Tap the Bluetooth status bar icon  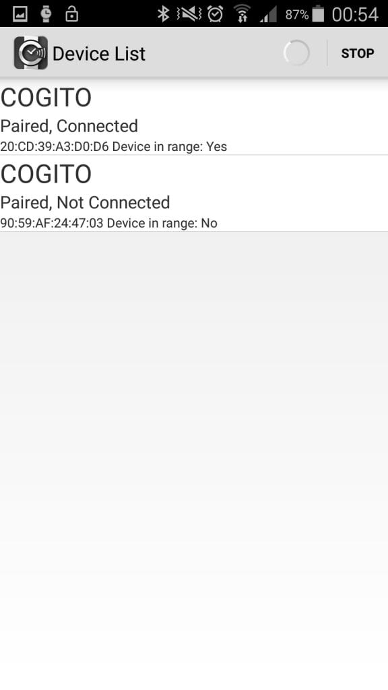[x=164, y=14]
